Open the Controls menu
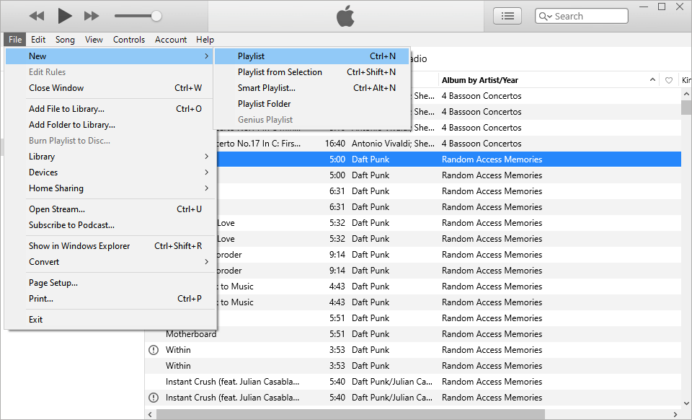Image resolution: width=692 pixels, height=420 pixels. pos(128,40)
